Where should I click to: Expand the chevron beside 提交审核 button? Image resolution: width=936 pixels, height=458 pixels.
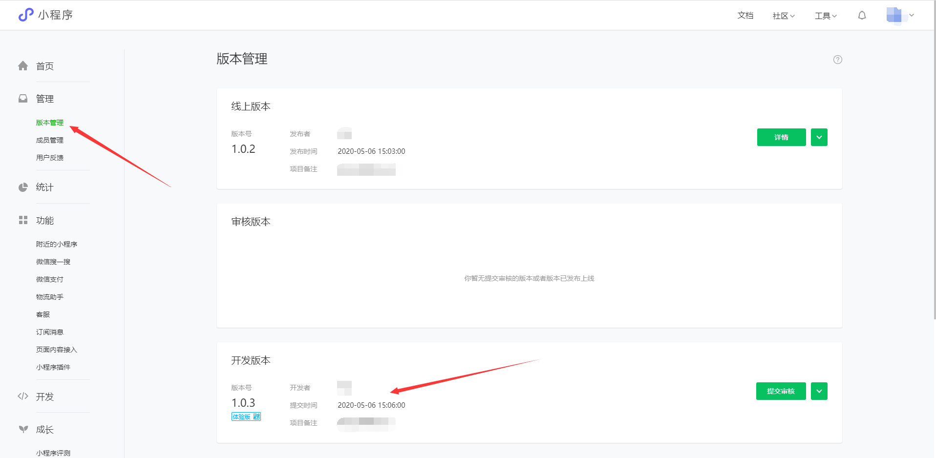coord(819,391)
